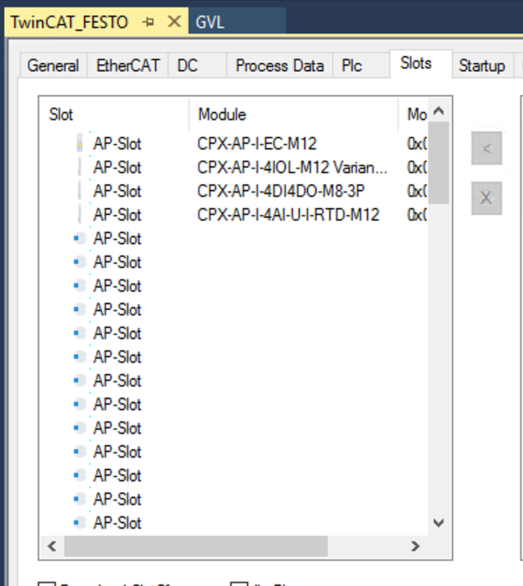Select slot row with CPX-AP-I-4DI4DO-M8-3P module
This screenshot has width=523, height=586.
[234, 191]
